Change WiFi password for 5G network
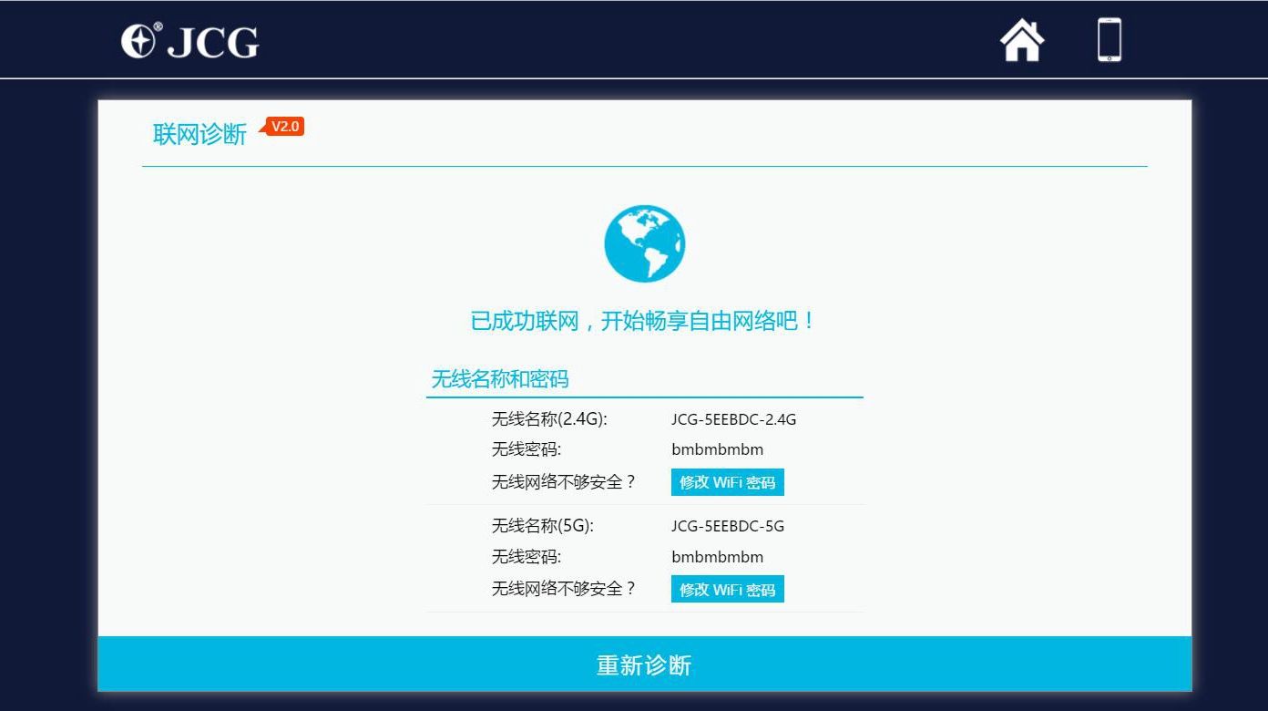Image resolution: width=1268 pixels, height=711 pixels. 728,590
